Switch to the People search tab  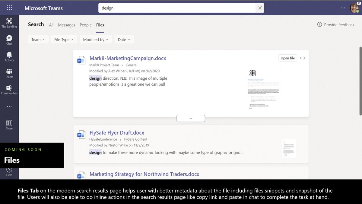click(86, 25)
